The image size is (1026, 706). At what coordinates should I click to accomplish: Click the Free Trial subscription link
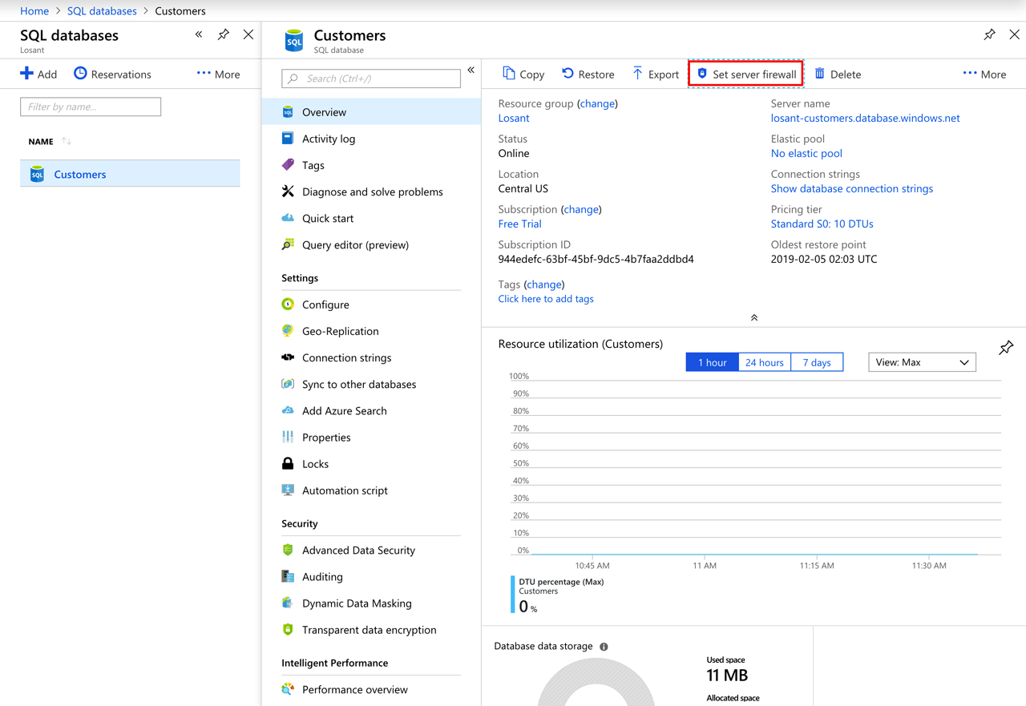pyautogui.click(x=519, y=224)
